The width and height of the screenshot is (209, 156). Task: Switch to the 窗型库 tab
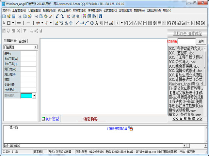point(23,41)
